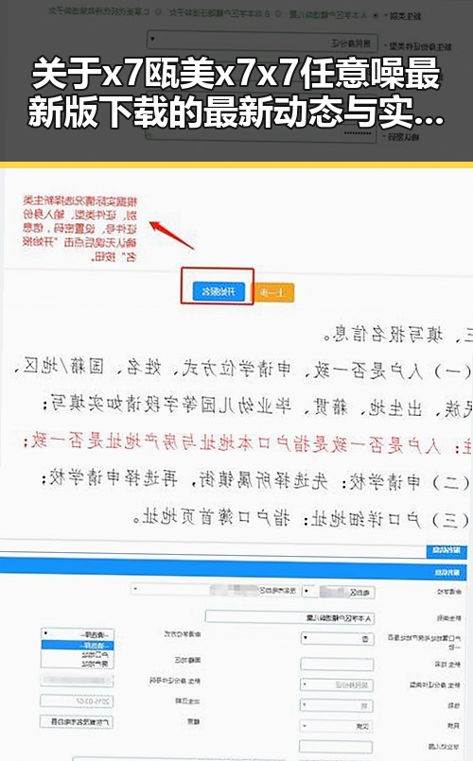Screen dimensions: 473x761
Task: Click the 出生日期 field showing 2015-03-07
Action: click(77, 701)
